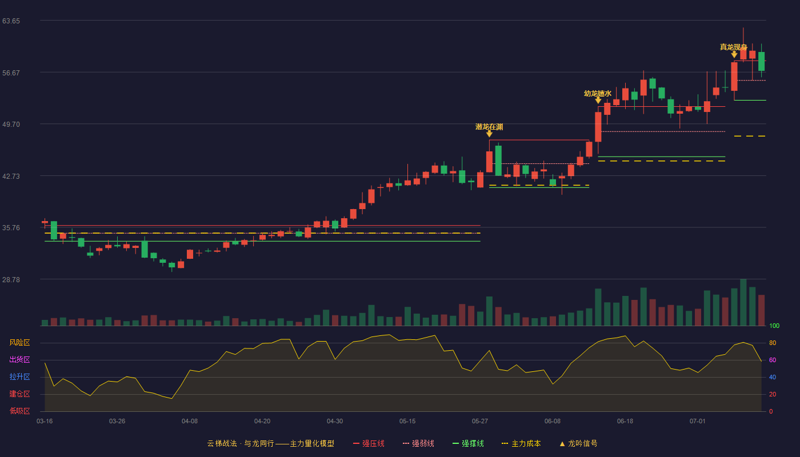
Task: Click the 风险区 zone label
Action: pyautogui.click(x=20, y=343)
